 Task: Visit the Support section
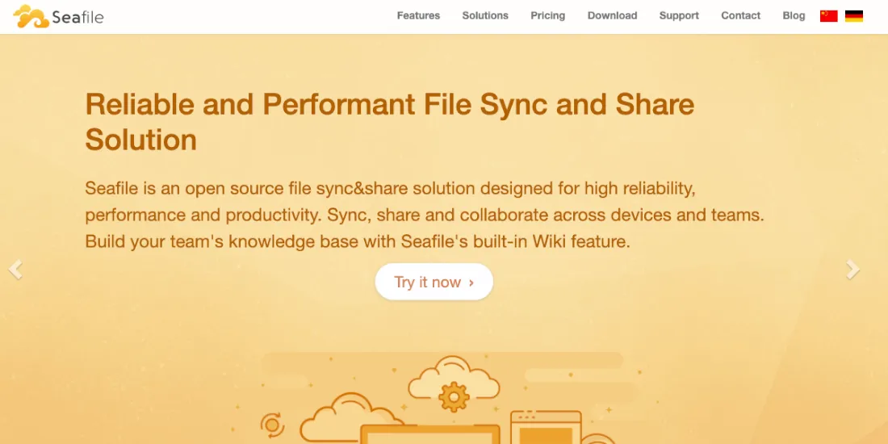pyautogui.click(x=679, y=16)
